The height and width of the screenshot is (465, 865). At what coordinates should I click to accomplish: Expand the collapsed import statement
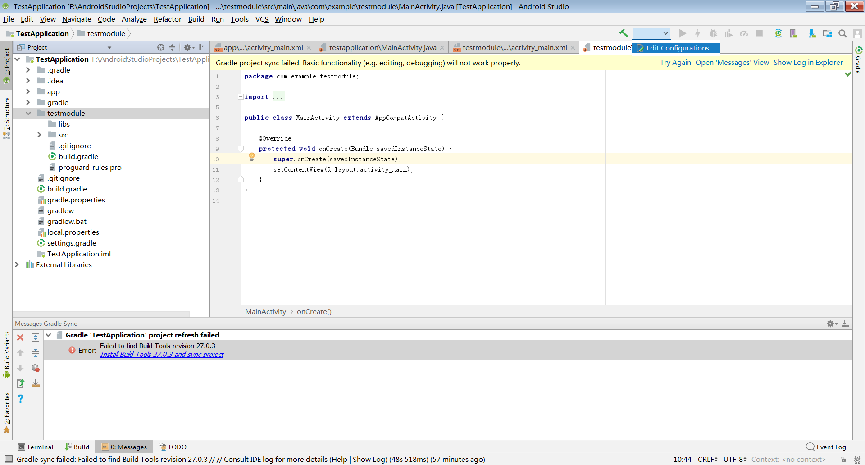(x=241, y=97)
